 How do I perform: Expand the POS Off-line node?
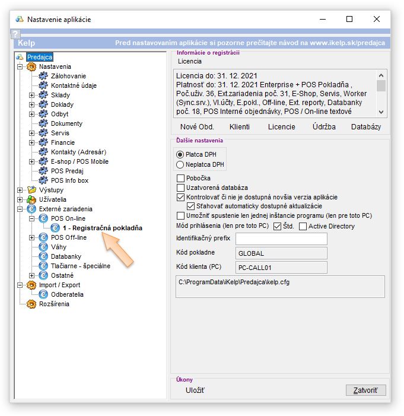coord(32,237)
